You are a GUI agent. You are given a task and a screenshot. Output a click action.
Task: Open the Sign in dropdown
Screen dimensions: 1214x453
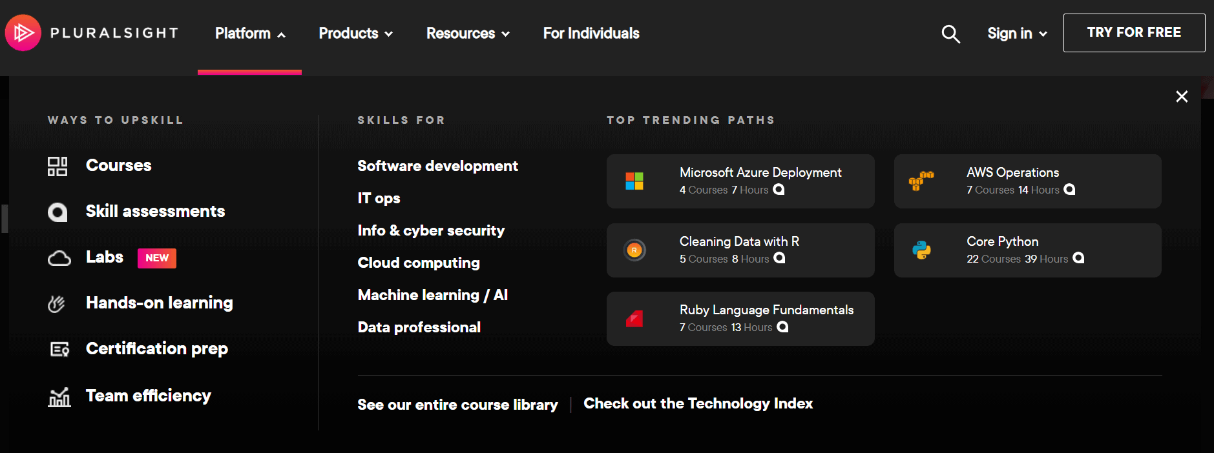(1017, 34)
